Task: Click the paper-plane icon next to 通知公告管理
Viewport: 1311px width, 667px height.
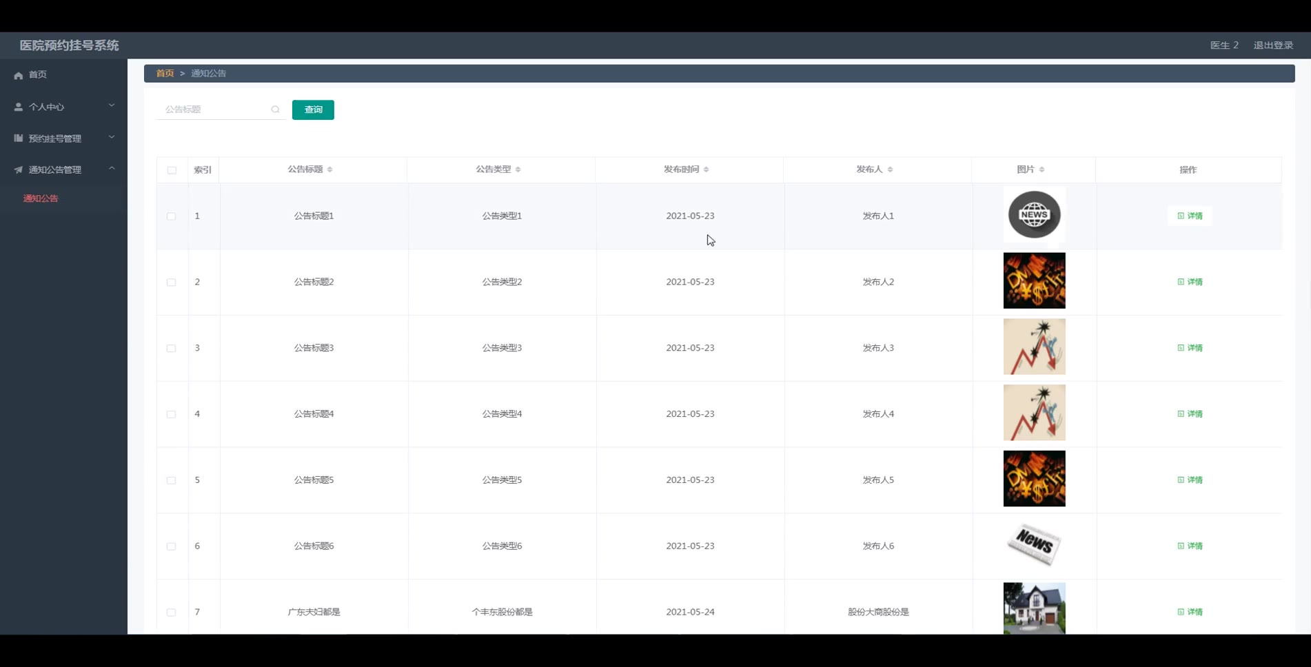Action: [19, 170]
